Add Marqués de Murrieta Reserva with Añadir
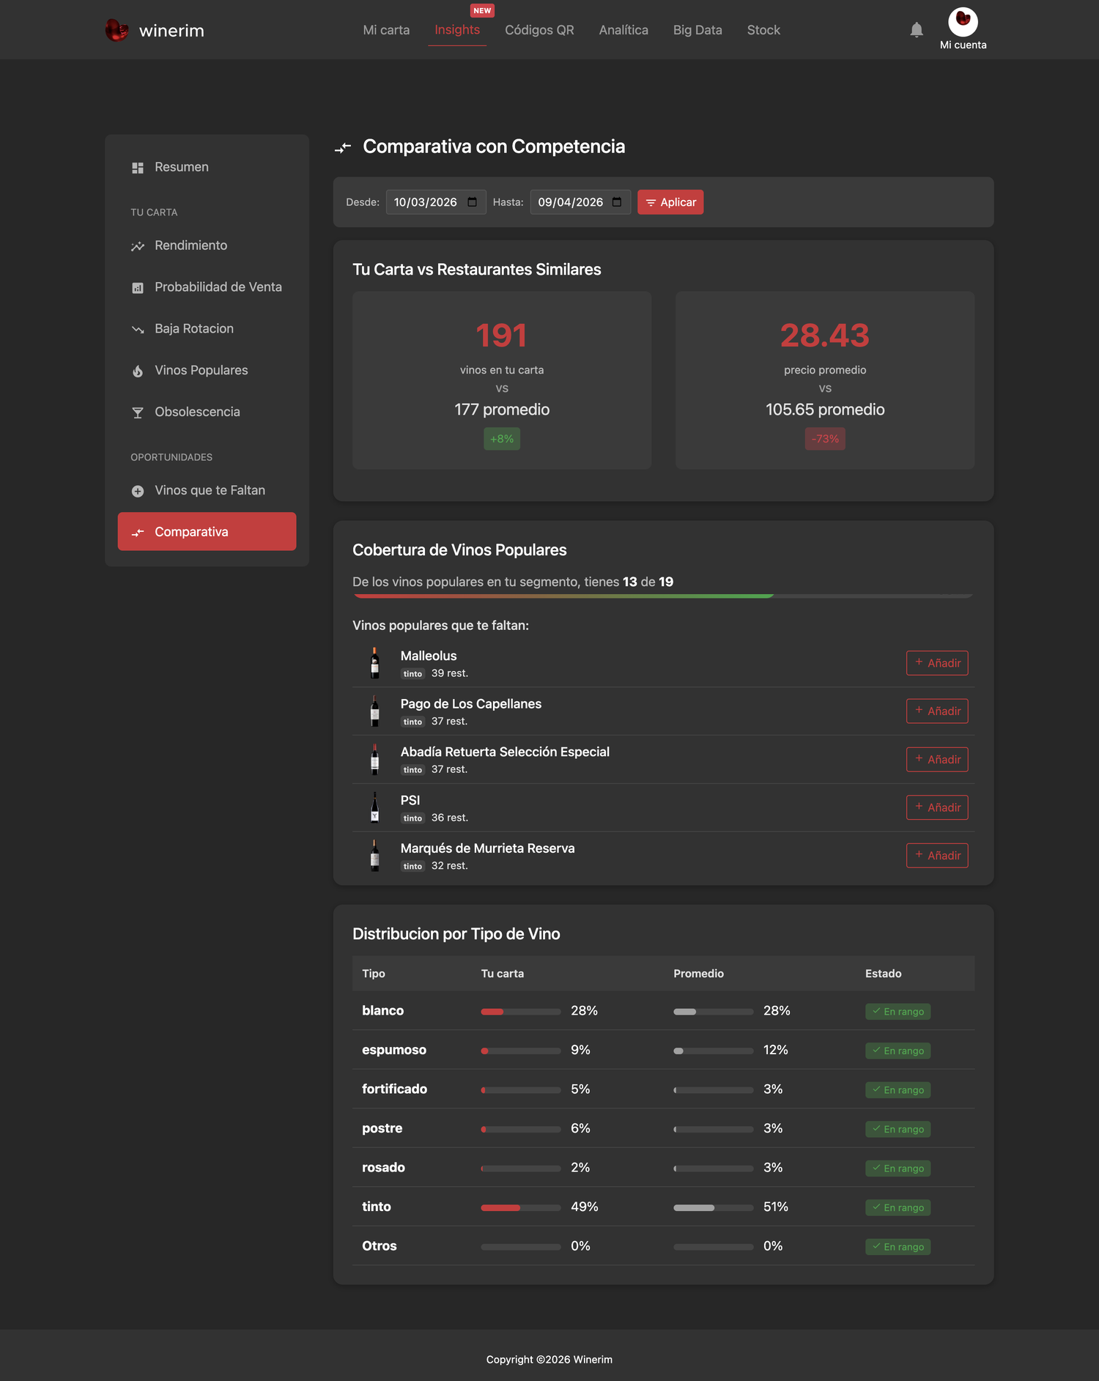This screenshot has width=1099, height=1381. (x=937, y=855)
